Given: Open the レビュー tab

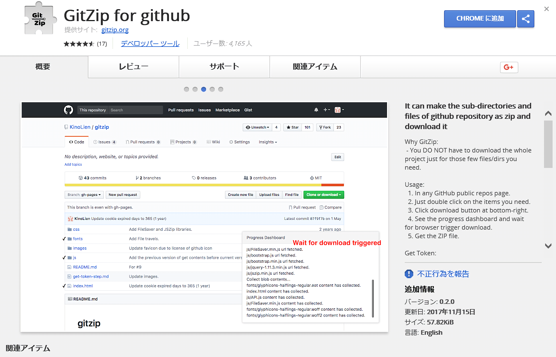Looking at the screenshot, I should point(133,67).
